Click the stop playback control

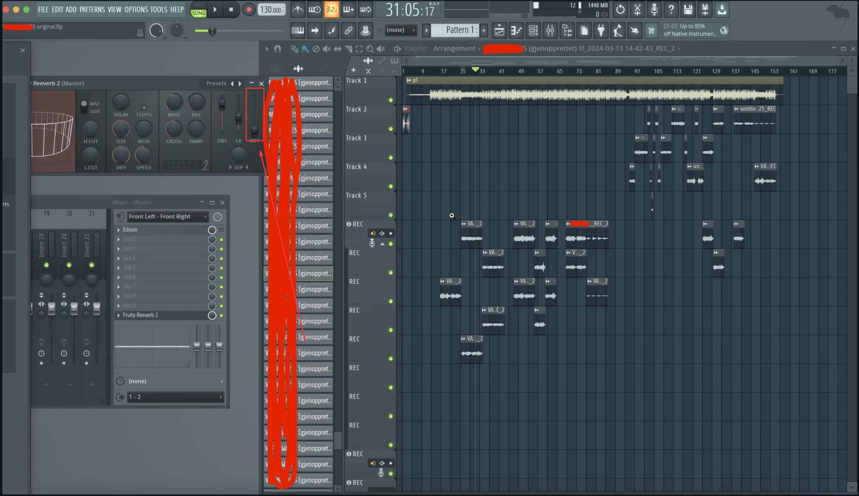[x=232, y=9]
